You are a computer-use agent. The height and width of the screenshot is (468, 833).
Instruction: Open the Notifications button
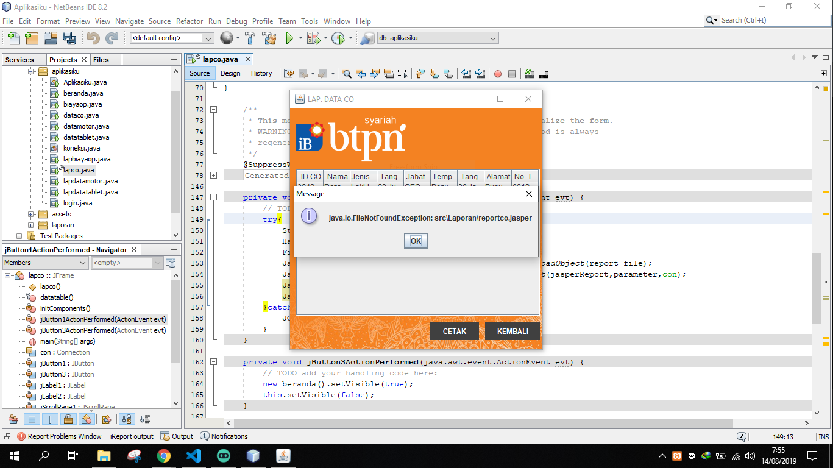[x=224, y=436]
